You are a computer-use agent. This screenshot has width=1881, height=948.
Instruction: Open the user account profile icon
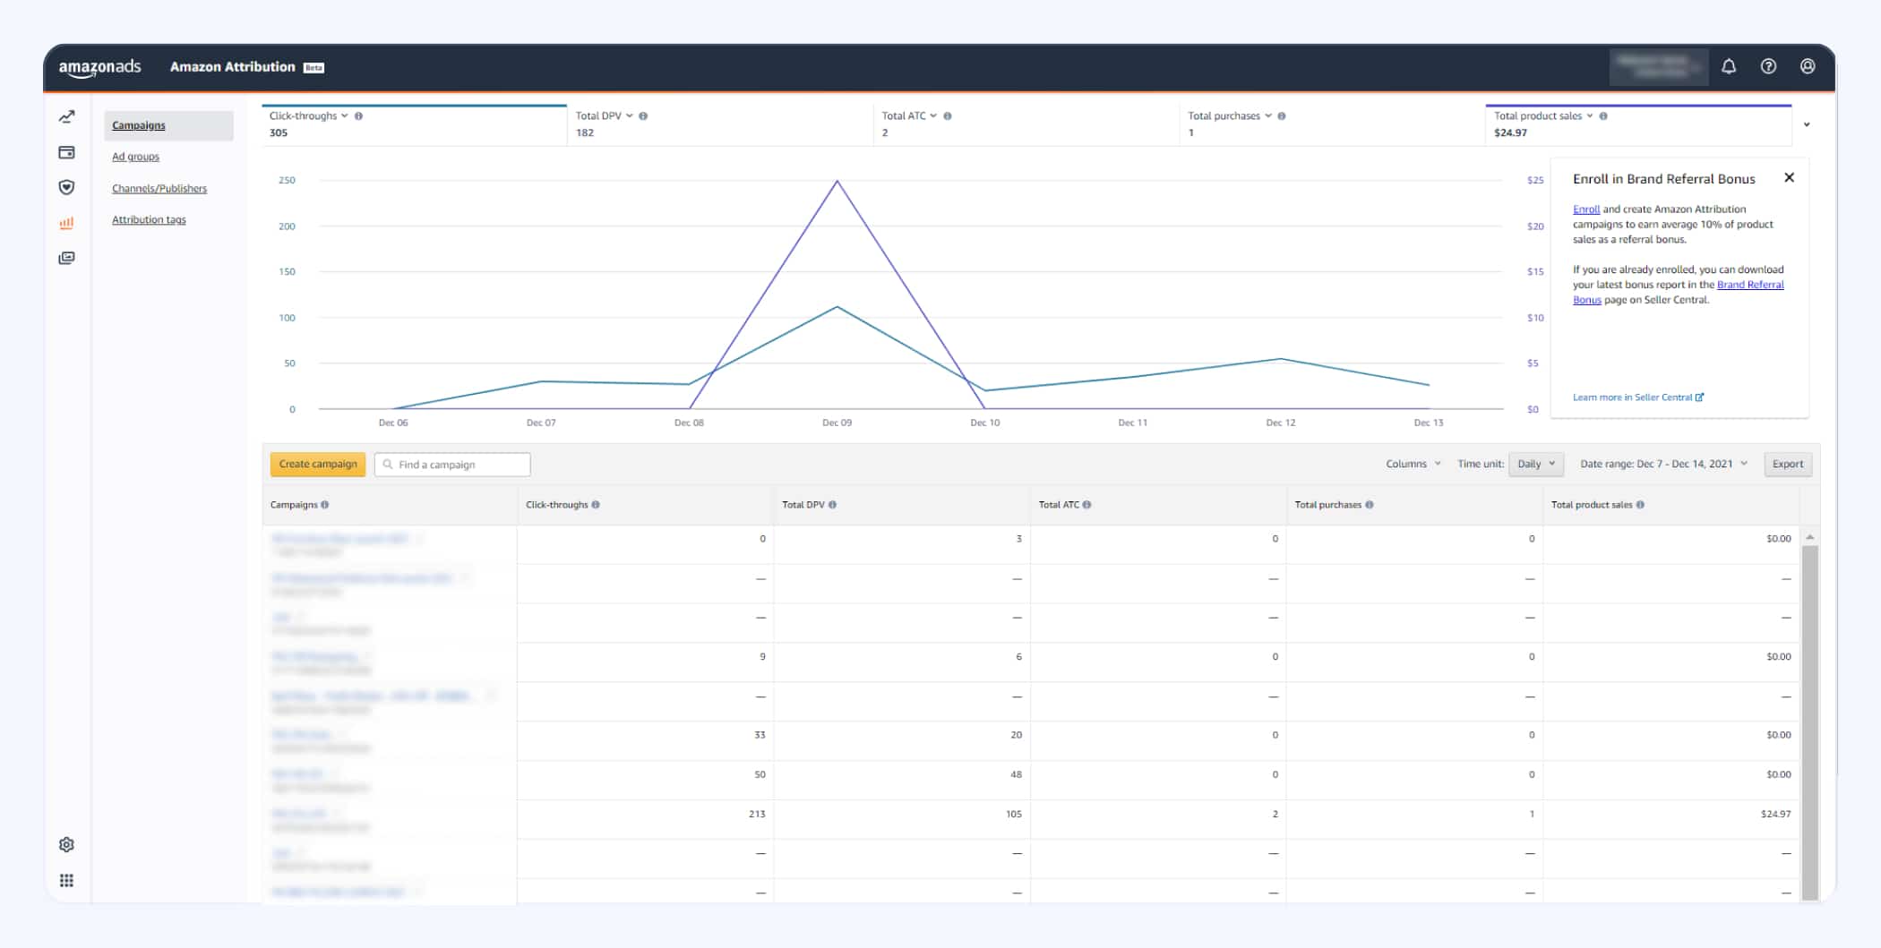(1808, 66)
